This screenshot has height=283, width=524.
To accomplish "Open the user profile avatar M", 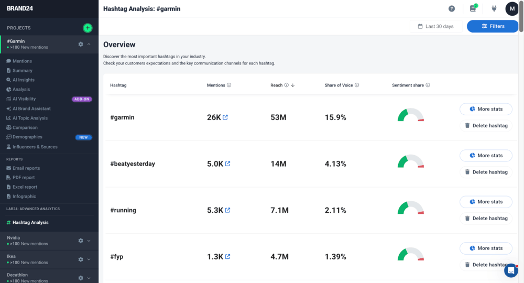I will [511, 9].
